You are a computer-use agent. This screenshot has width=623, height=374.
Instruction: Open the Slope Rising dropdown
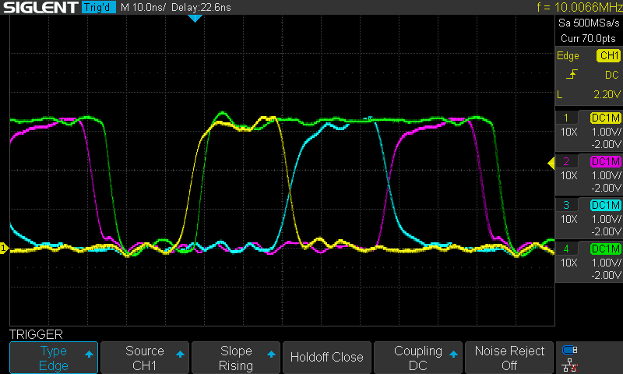(x=236, y=358)
